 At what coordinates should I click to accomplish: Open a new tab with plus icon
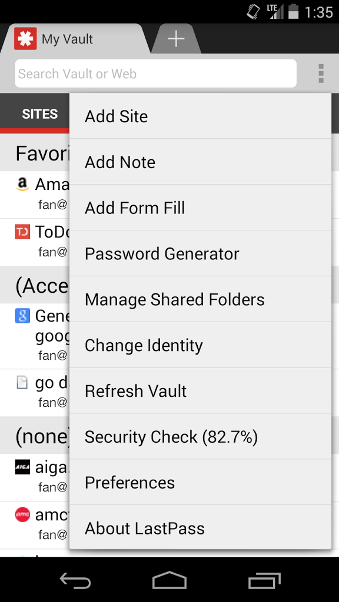pos(176,39)
